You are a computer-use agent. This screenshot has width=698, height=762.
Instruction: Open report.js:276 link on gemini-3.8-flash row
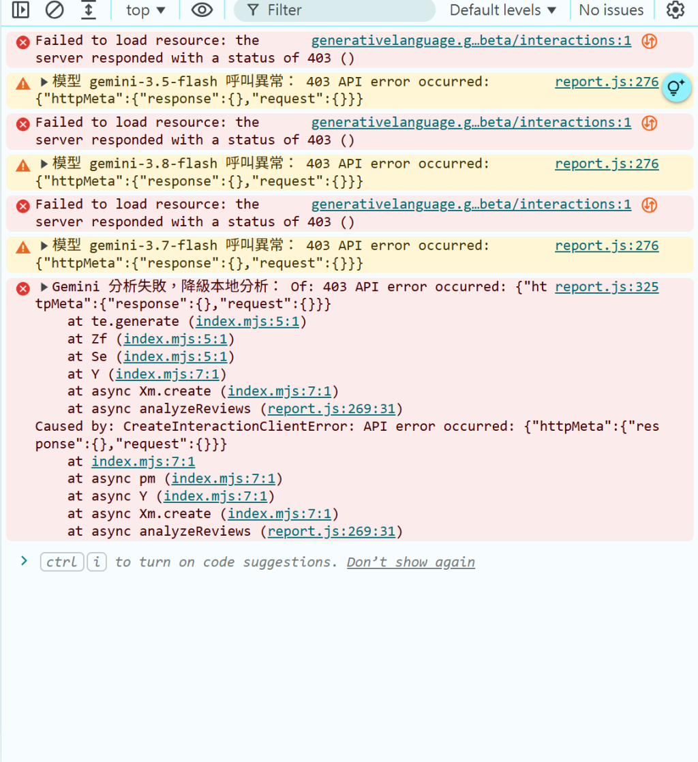[x=607, y=164]
